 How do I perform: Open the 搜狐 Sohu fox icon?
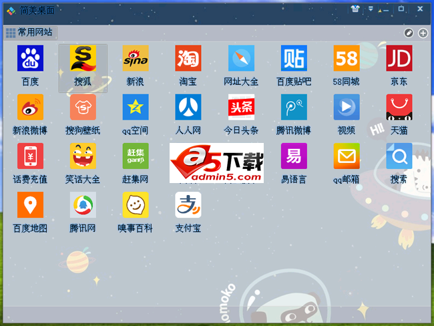pos(83,58)
